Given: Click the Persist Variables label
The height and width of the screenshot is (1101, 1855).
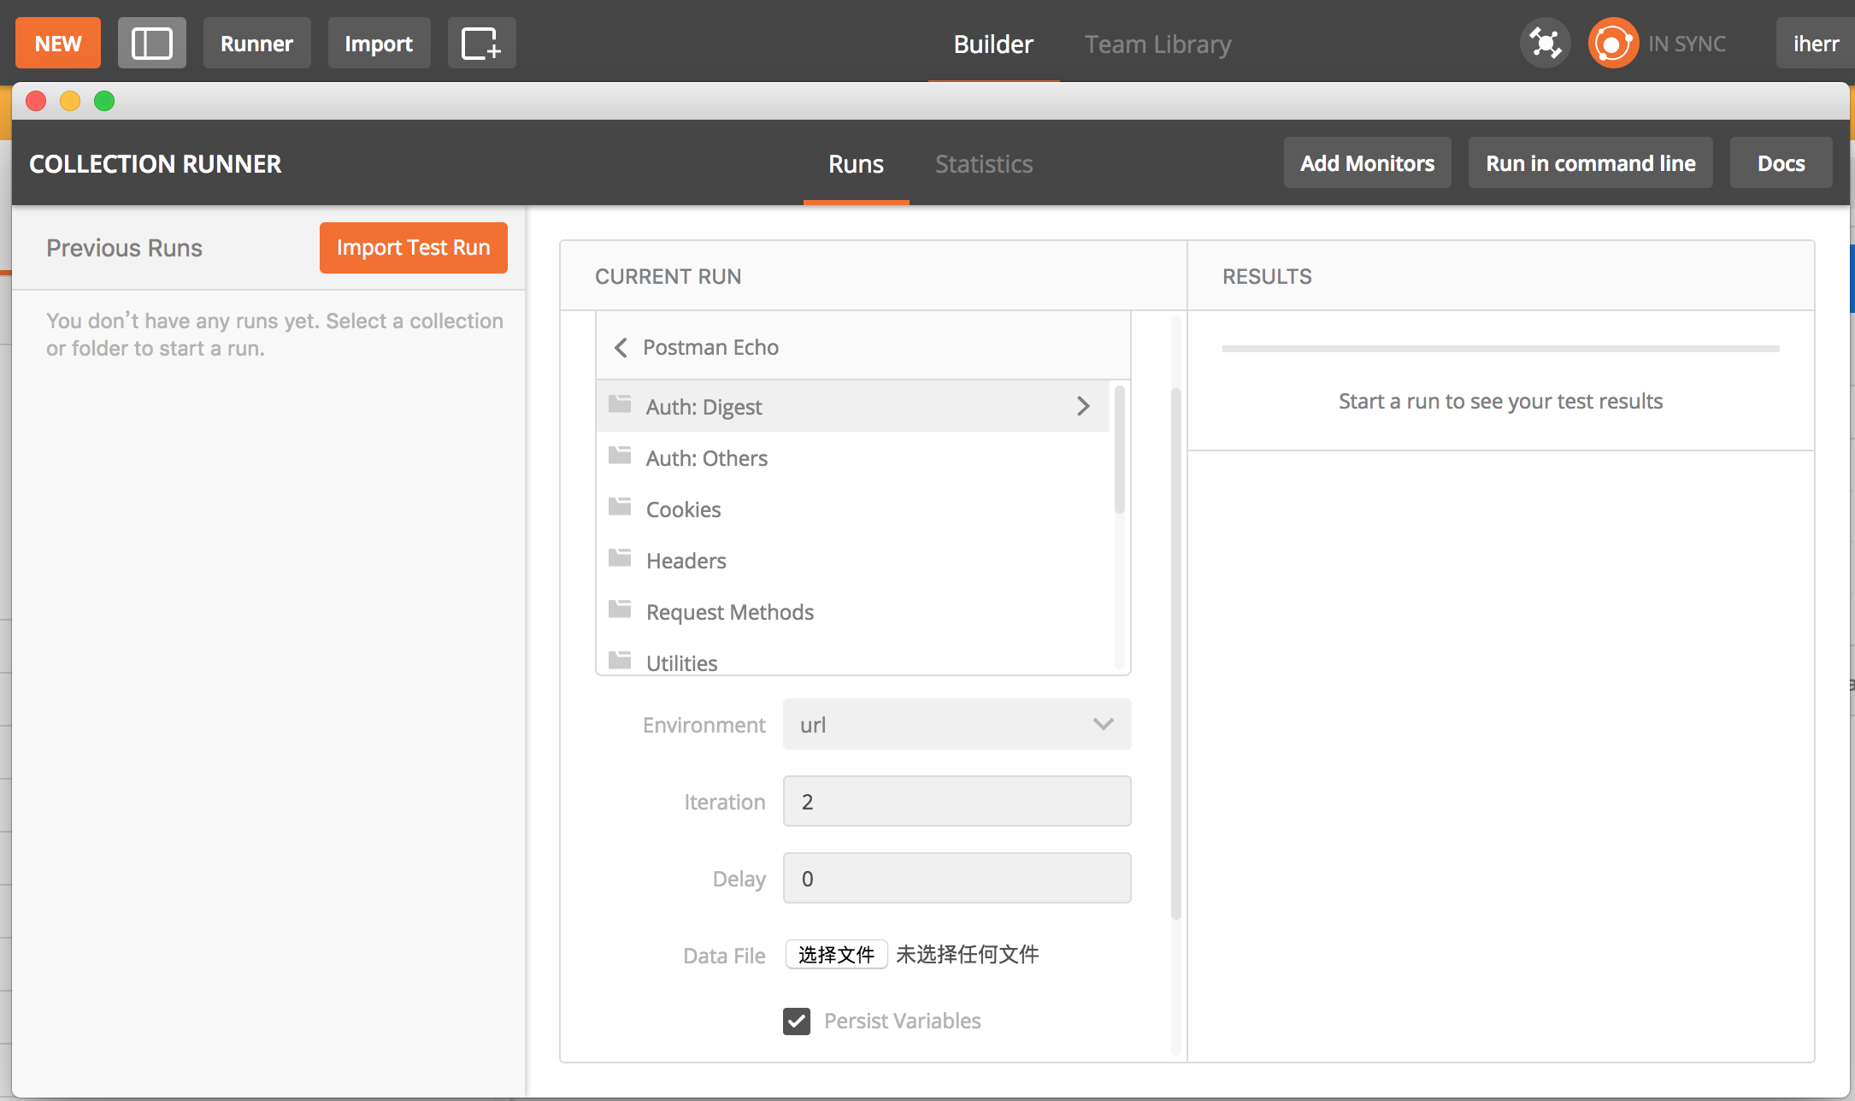Looking at the screenshot, I should (902, 1021).
